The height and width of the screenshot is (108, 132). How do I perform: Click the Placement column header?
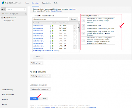(x=36, y=23)
